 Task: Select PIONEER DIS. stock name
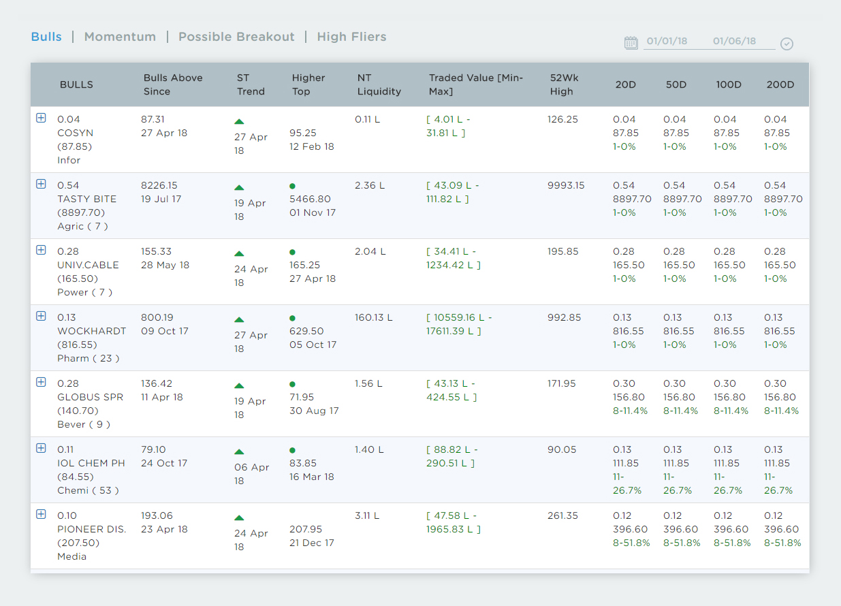click(x=91, y=529)
